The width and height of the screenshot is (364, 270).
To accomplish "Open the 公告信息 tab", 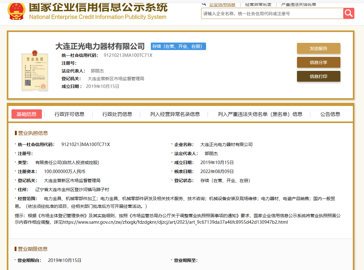I will (x=330, y=114).
